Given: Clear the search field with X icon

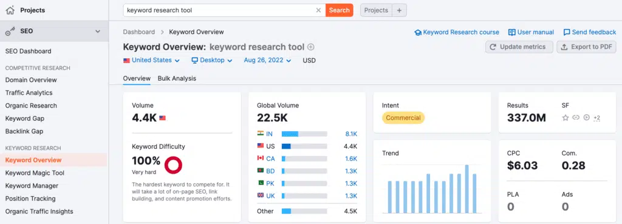Looking at the screenshot, I should click(x=318, y=10).
